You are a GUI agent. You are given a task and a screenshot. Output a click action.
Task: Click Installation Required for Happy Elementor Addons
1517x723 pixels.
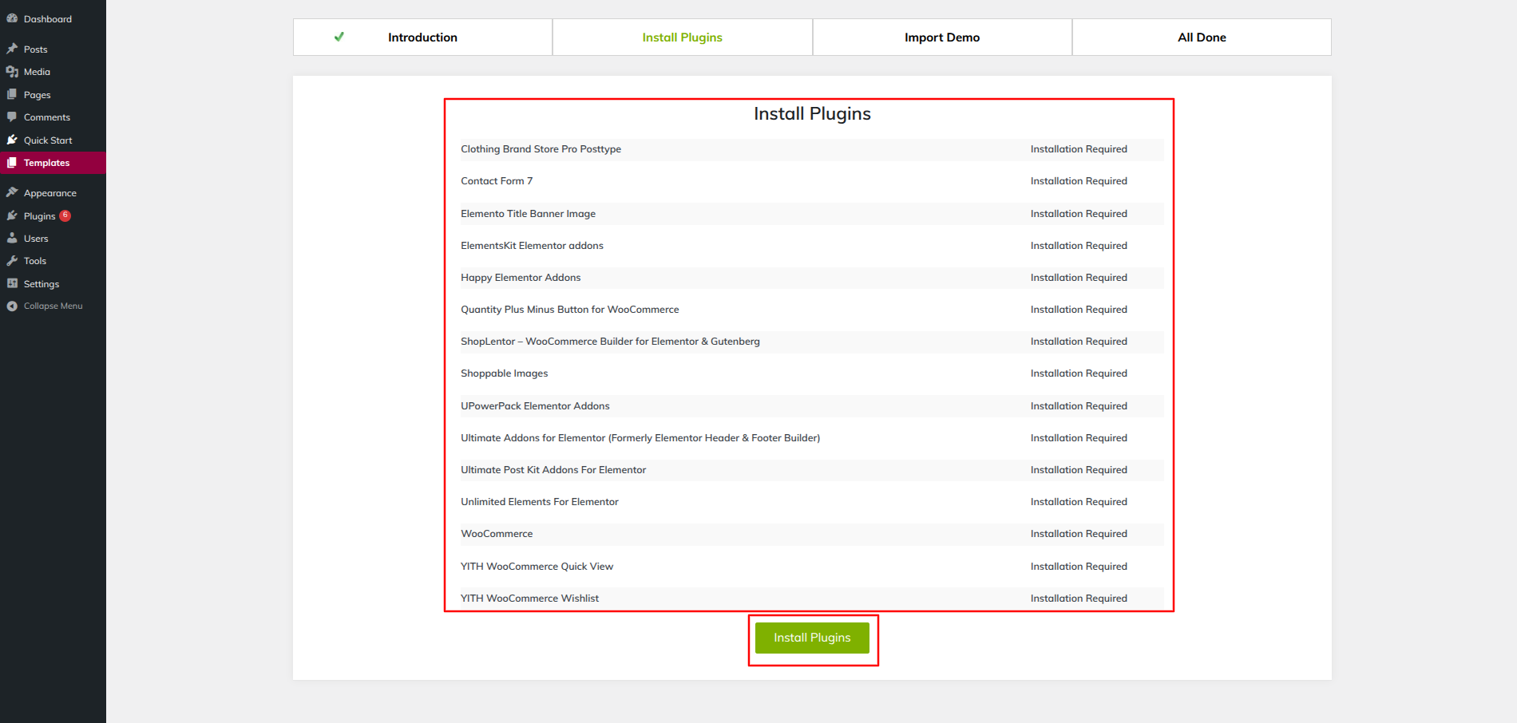(1079, 278)
